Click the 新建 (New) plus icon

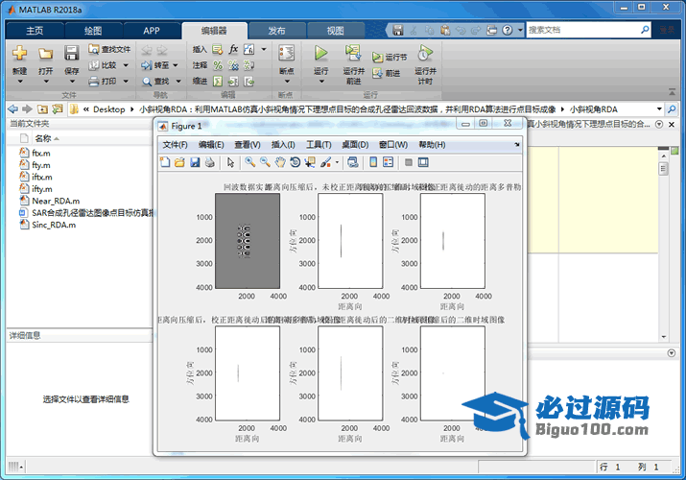(x=19, y=54)
